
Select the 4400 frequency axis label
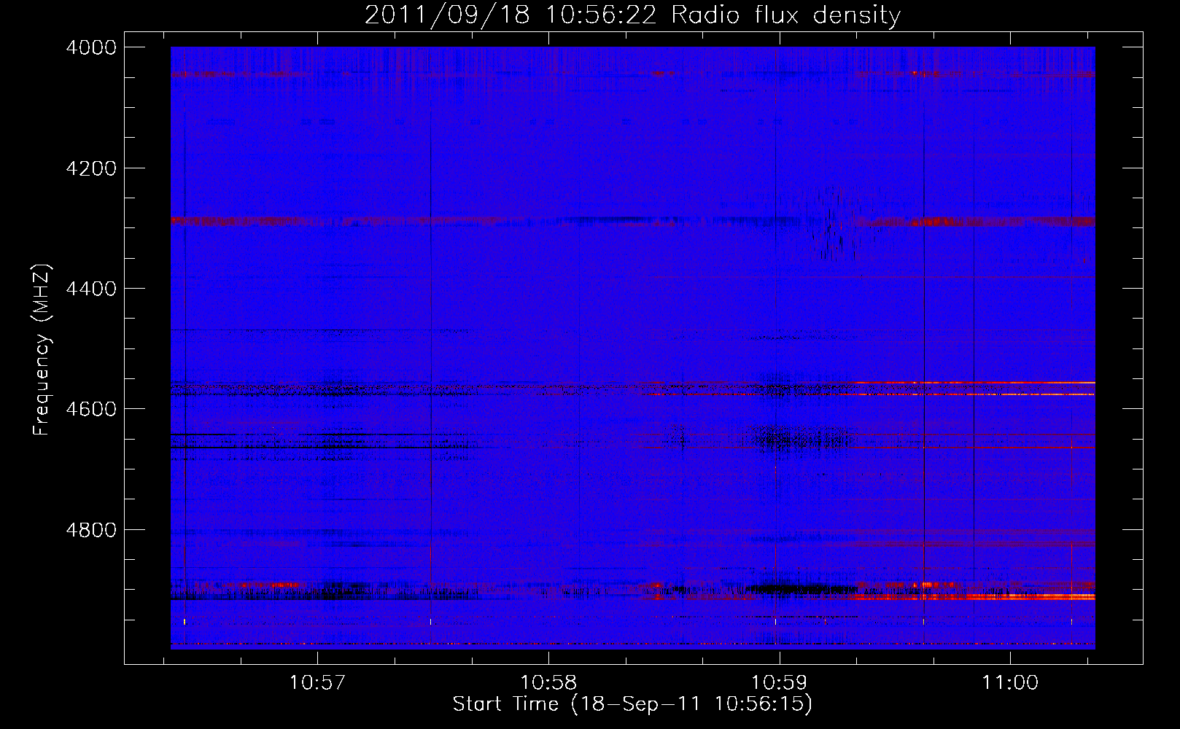tap(90, 289)
